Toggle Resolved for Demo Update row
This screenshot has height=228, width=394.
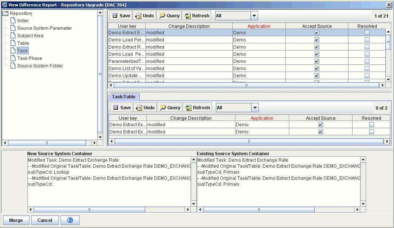367,76
